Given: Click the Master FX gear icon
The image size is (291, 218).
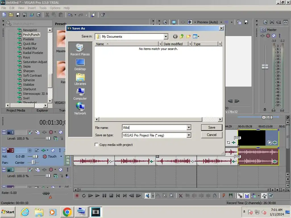Looking at the screenshot, I should [268, 35].
